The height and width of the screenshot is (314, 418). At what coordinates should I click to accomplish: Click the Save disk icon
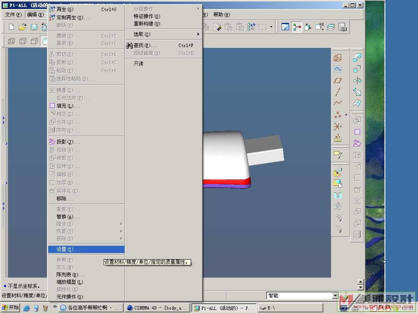pos(34,27)
